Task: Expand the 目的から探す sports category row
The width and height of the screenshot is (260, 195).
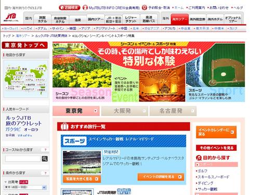Action: point(216,164)
